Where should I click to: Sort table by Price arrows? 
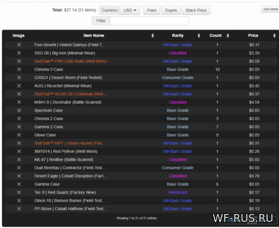[x=275, y=36]
